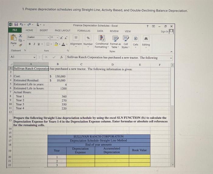This screenshot has width=213, height=174.
Task: Click the Undo arrow icon
Action: pos(22,24)
